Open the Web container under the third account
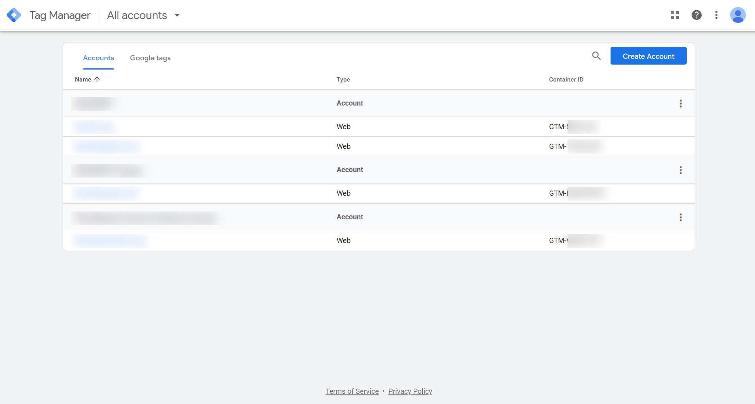Viewport: 755px width, 404px height. click(110, 241)
